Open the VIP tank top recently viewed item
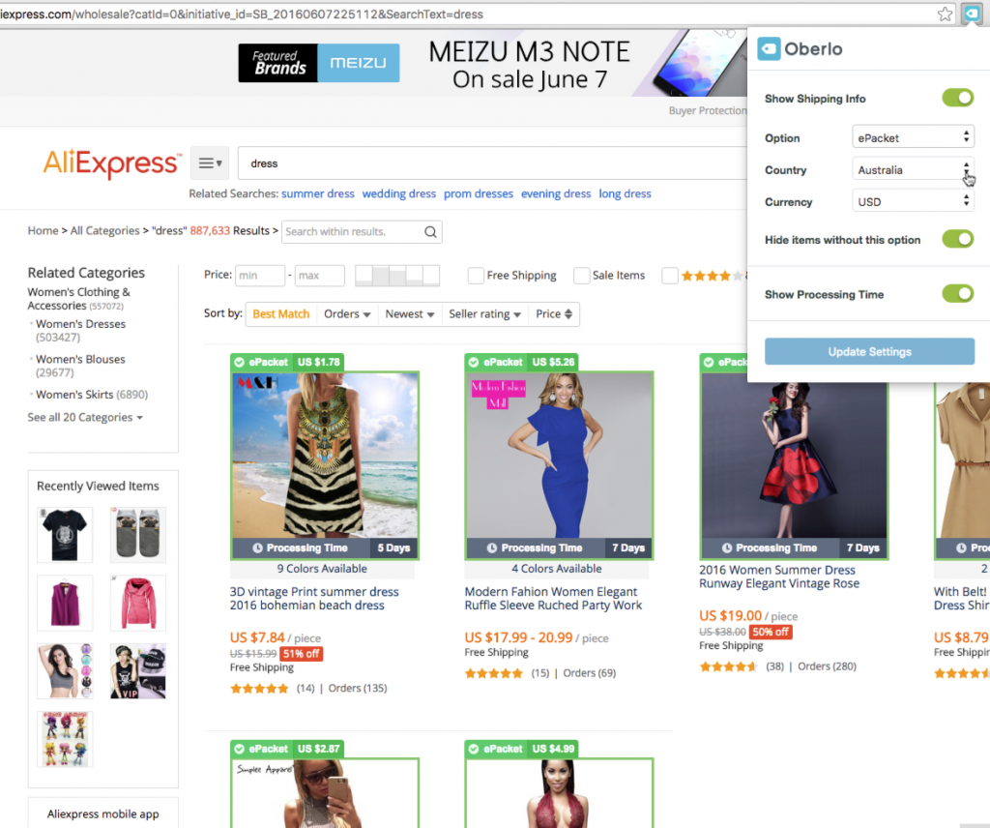 (137, 670)
